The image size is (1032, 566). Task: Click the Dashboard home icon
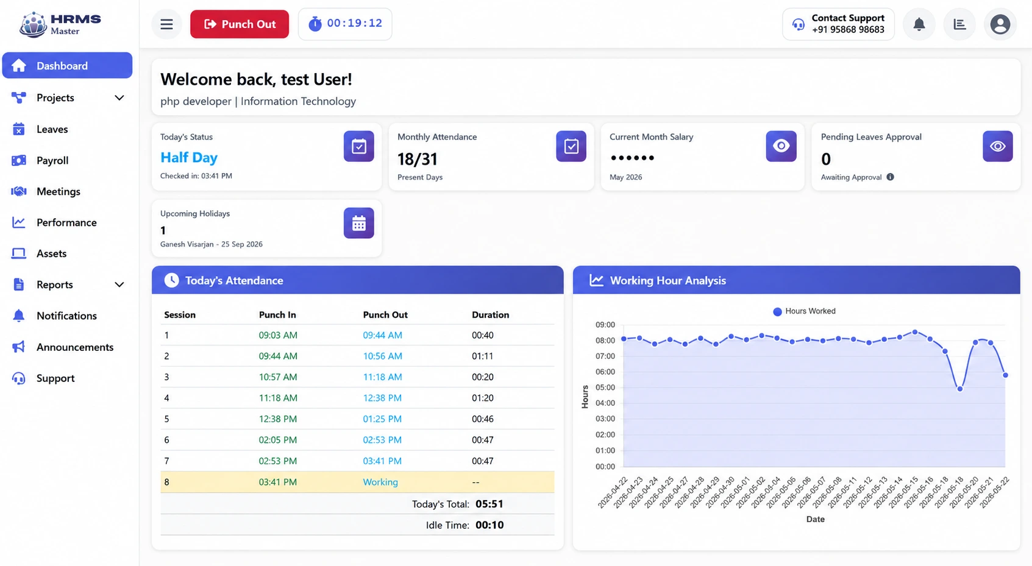click(19, 65)
